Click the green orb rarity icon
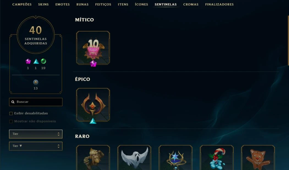 [x=43, y=61]
